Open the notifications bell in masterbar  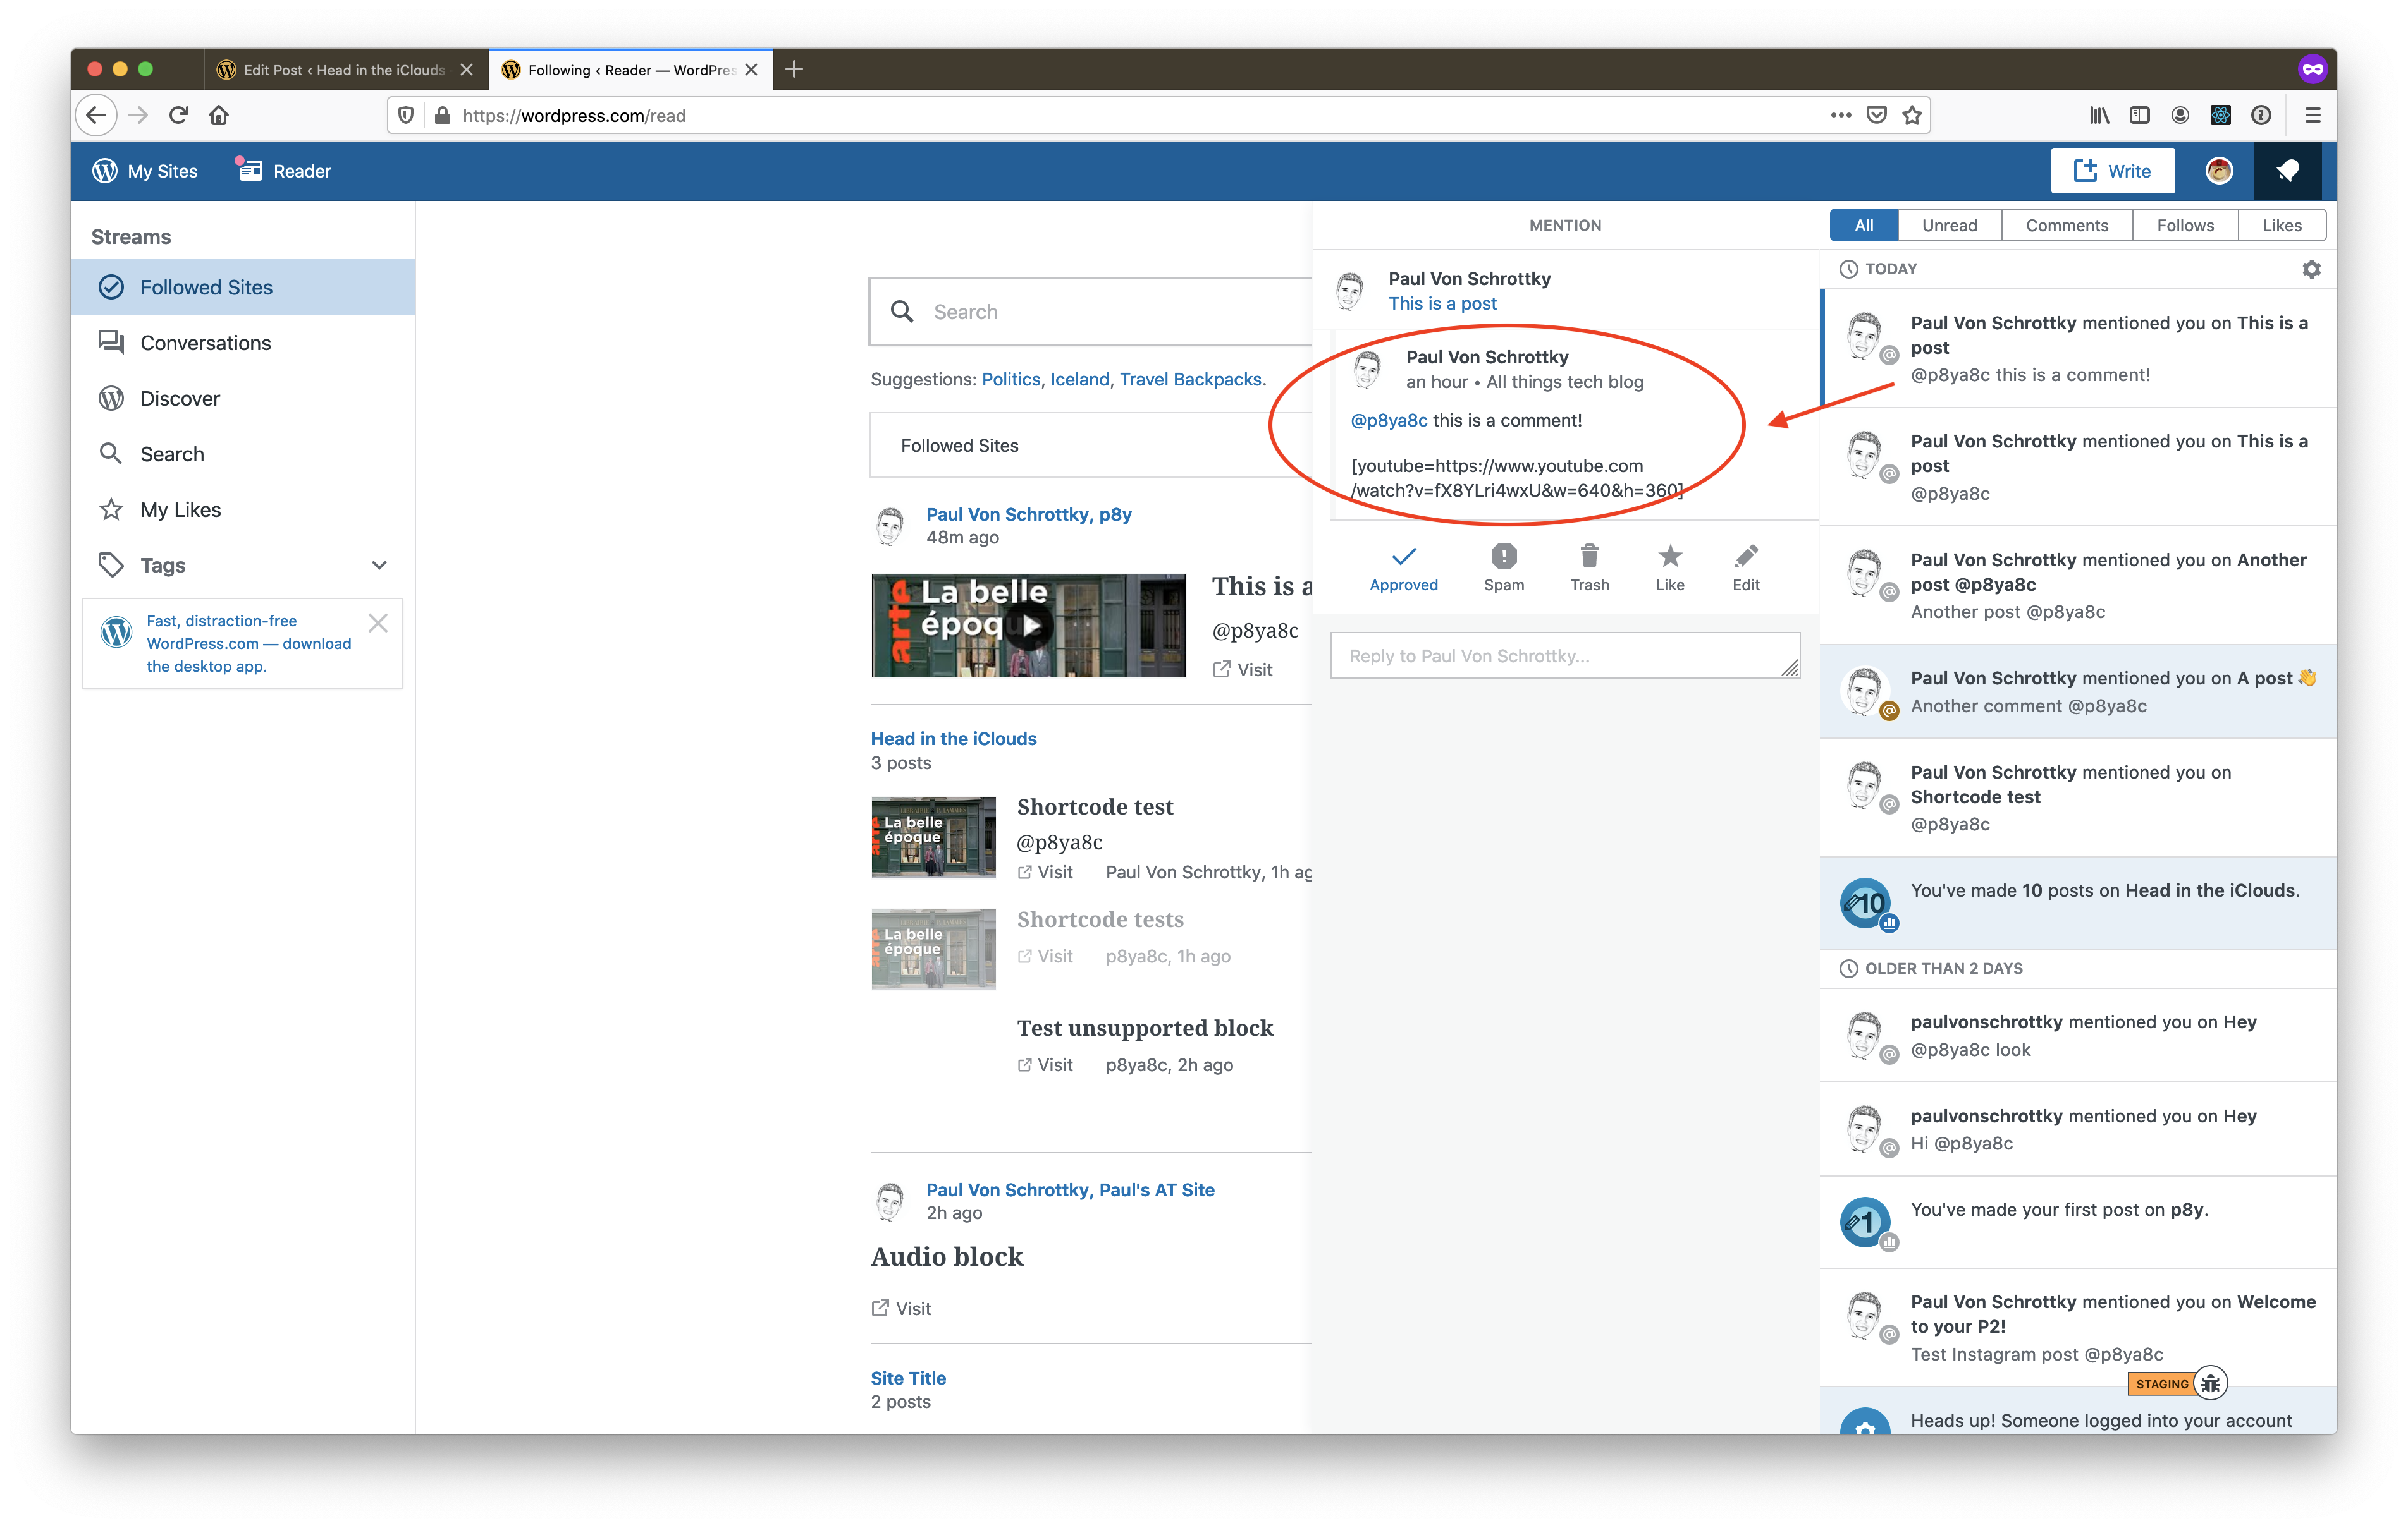(x=2287, y=171)
